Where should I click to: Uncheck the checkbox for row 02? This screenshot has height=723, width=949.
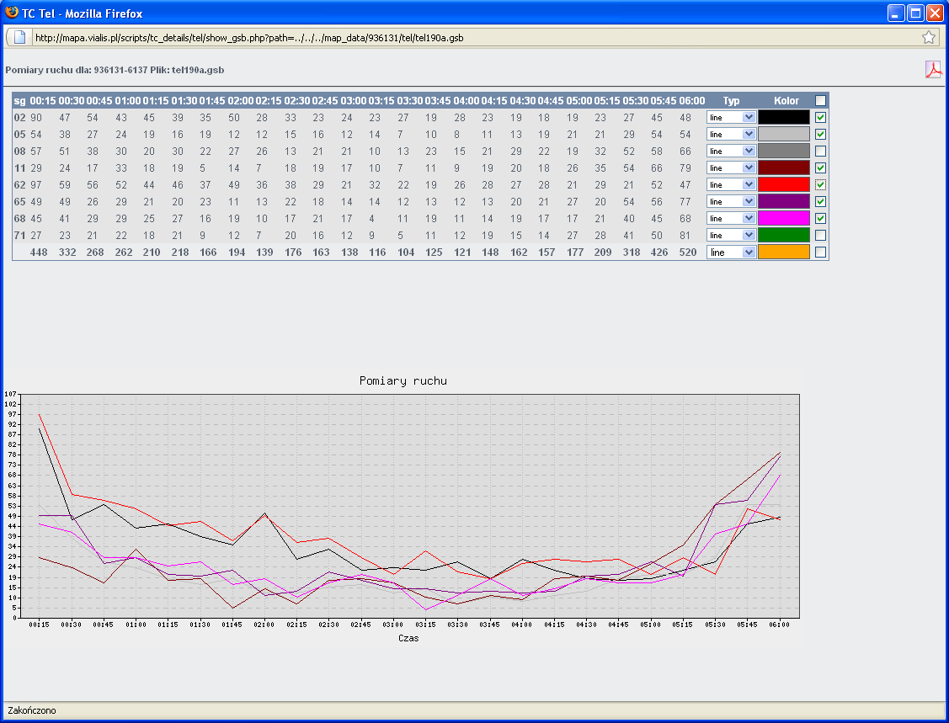[820, 117]
